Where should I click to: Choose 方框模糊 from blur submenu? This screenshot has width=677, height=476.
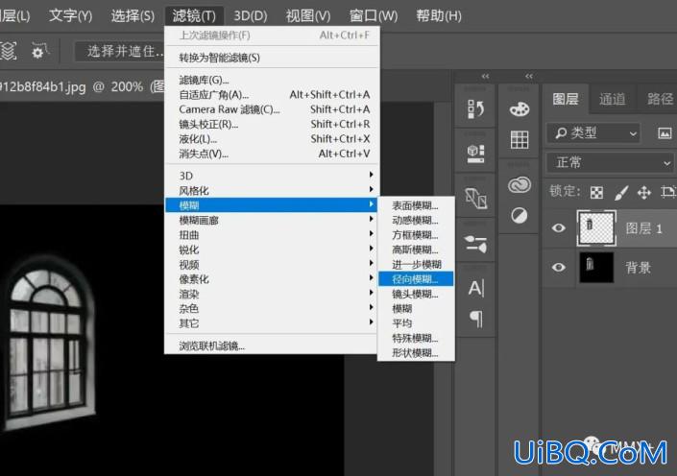coord(416,235)
